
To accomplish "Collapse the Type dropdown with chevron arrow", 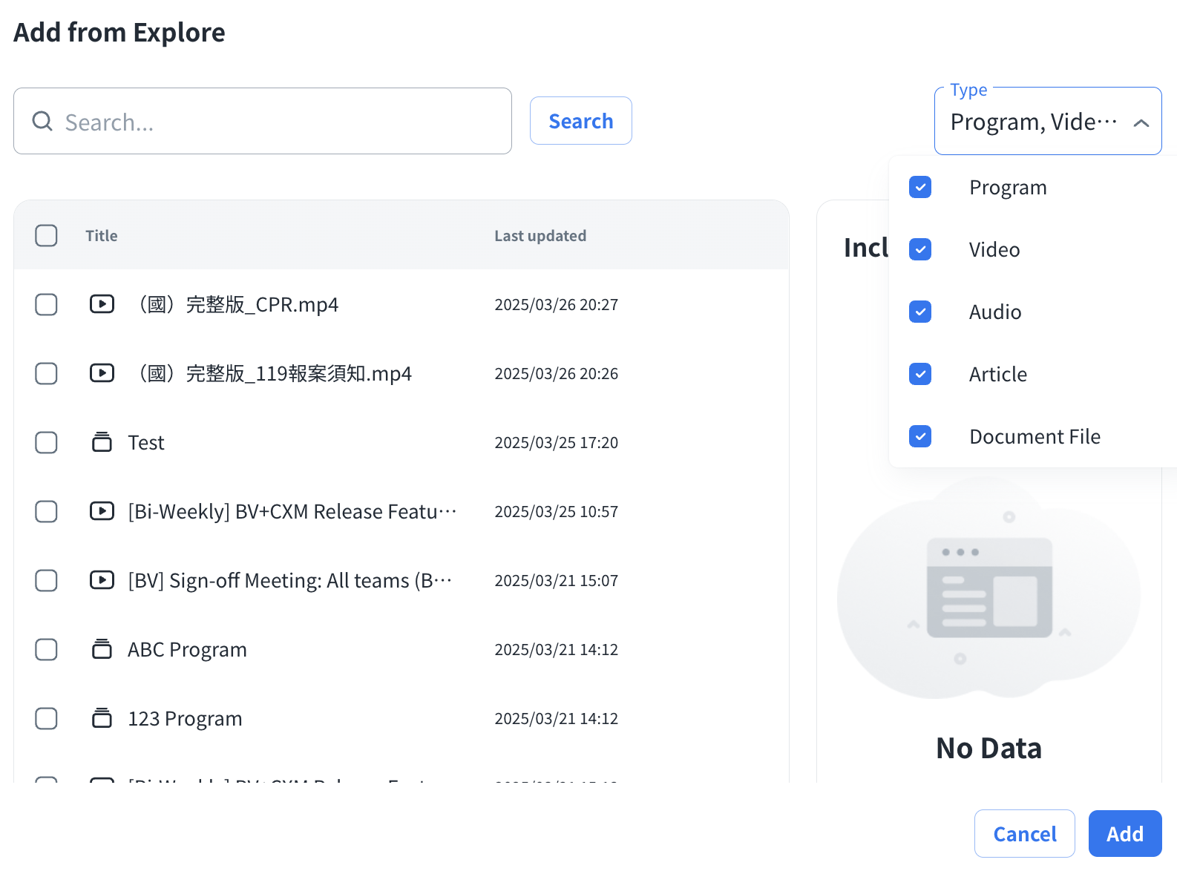I will 1141,123.
